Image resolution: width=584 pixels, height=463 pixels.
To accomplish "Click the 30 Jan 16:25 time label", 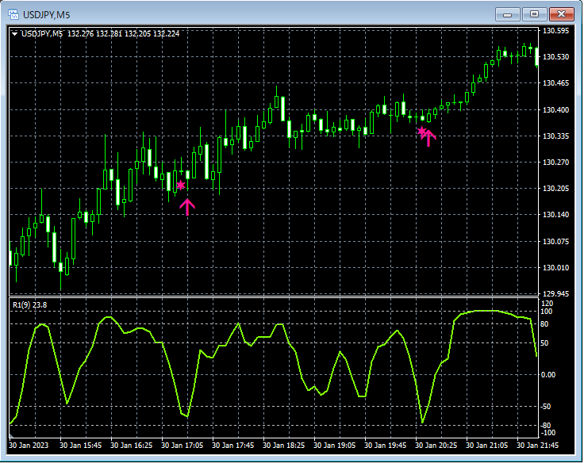I will [132, 445].
